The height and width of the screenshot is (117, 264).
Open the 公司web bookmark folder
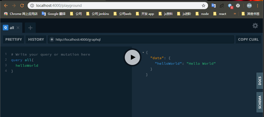click(123, 14)
